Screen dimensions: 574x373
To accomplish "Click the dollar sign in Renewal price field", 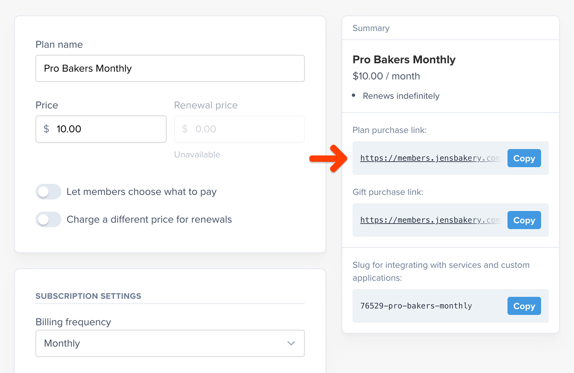I will pos(185,129).
